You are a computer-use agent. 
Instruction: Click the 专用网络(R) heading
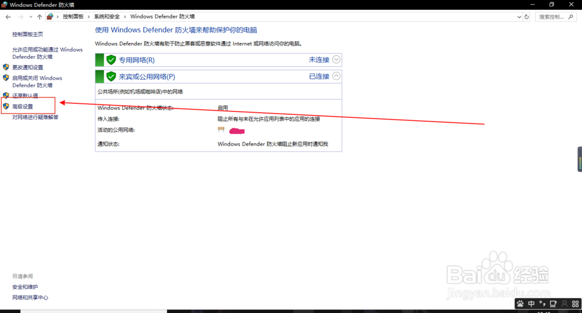[137, 60]
